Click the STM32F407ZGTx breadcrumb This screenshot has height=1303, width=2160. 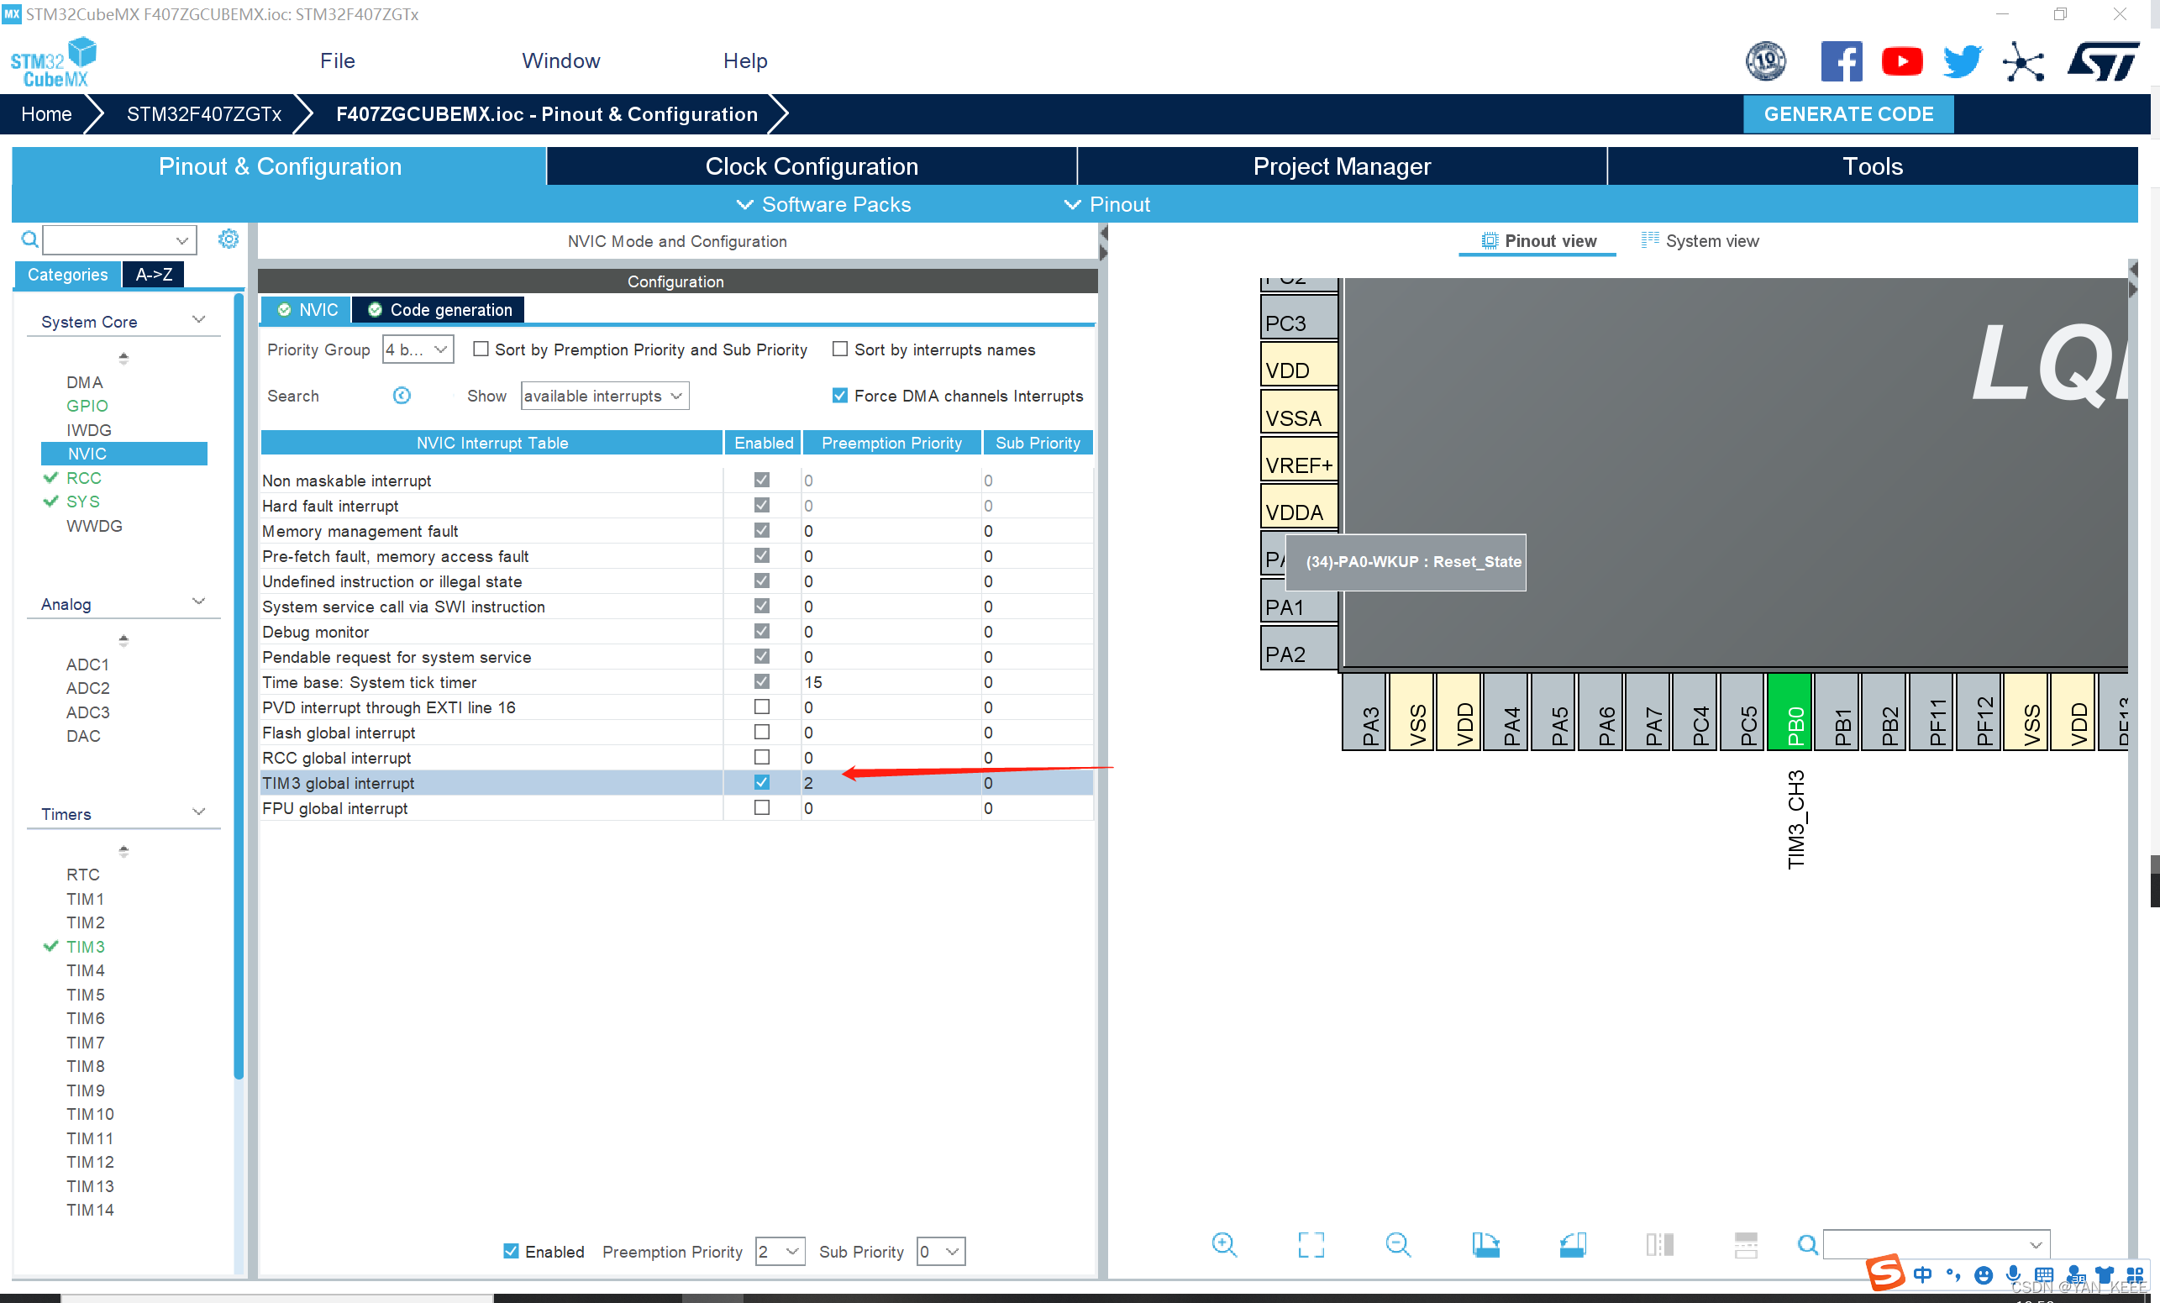[x=204, y=114]
